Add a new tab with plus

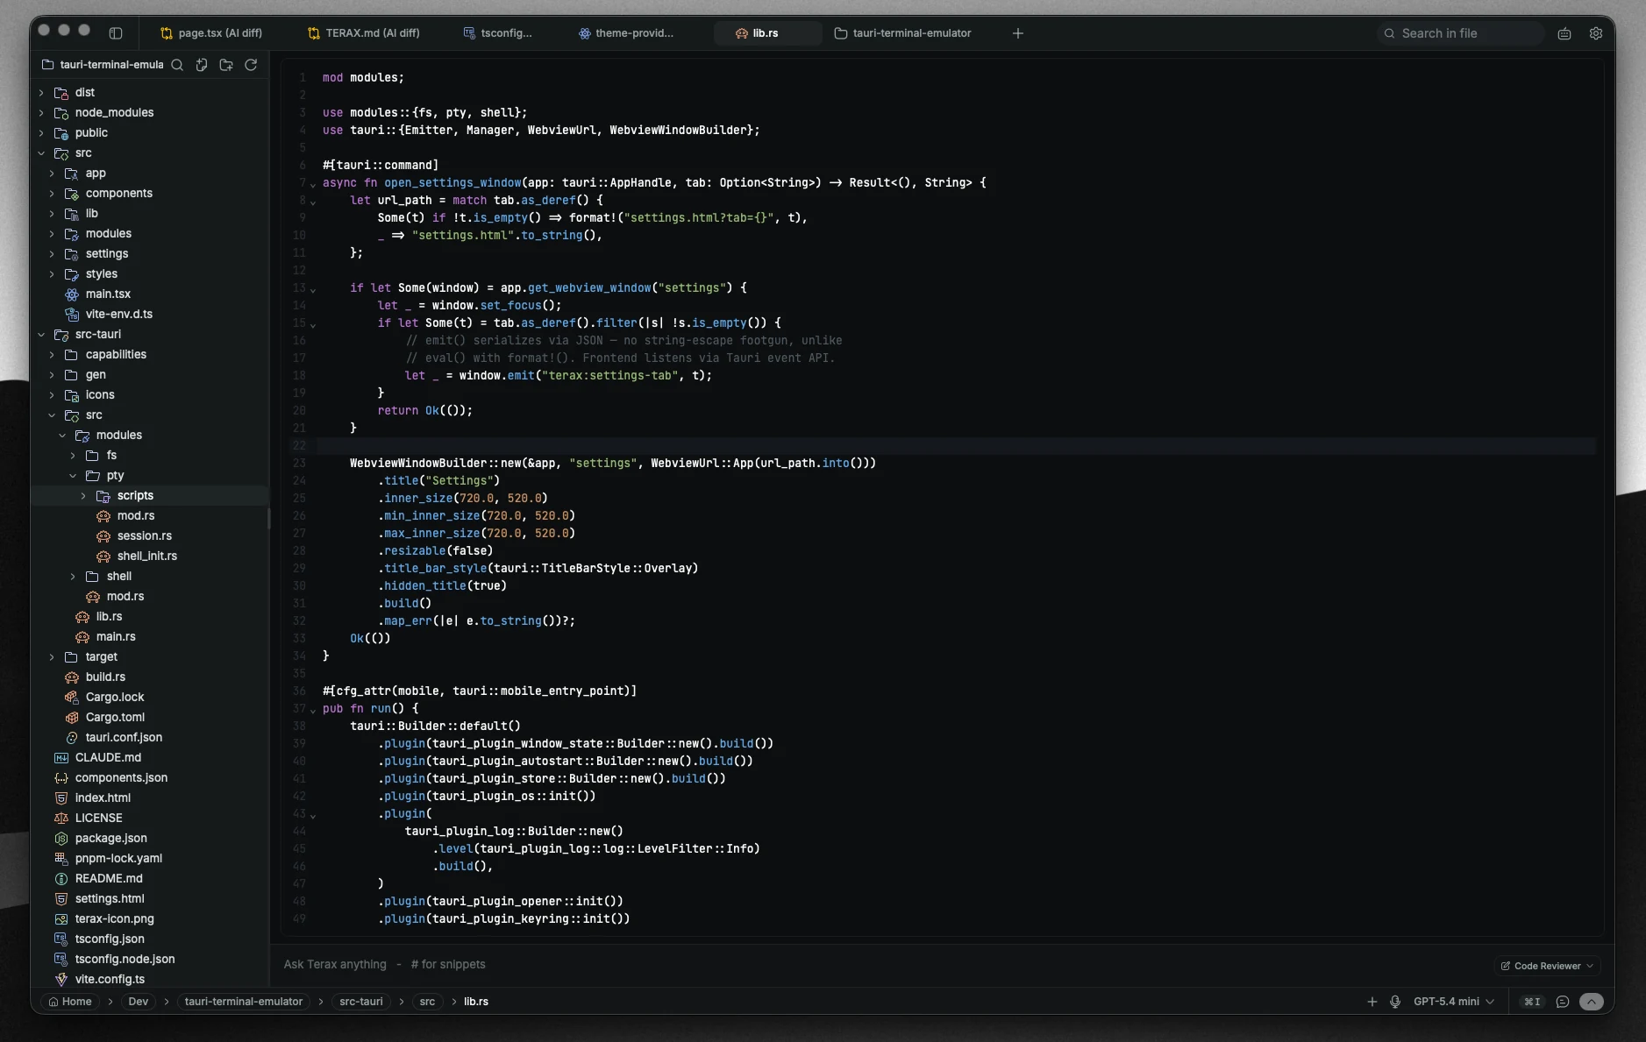pyautogui.click(x=1018, y=33)
